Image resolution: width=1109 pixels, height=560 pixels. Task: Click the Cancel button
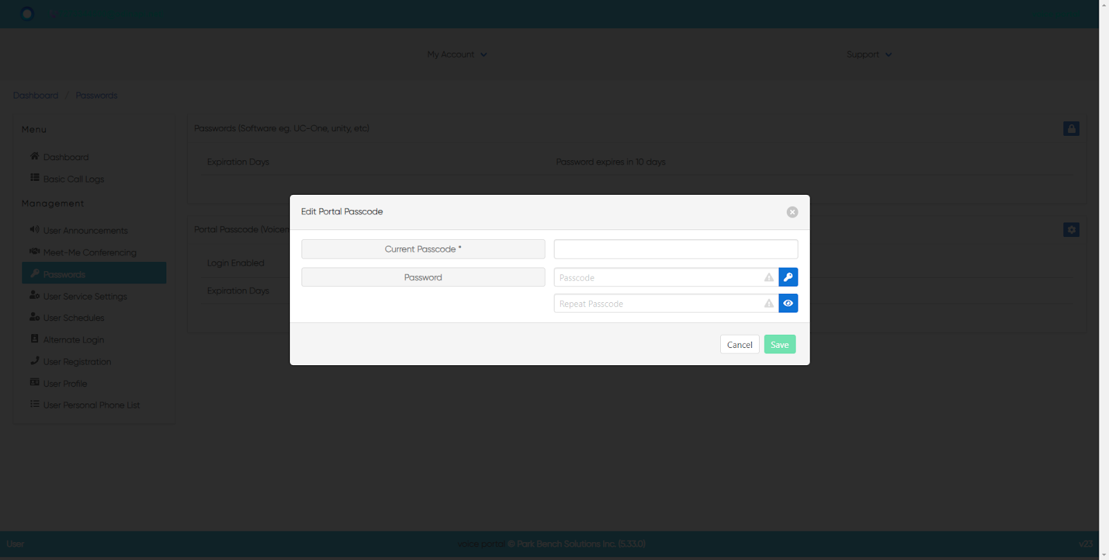pos(740,344)
